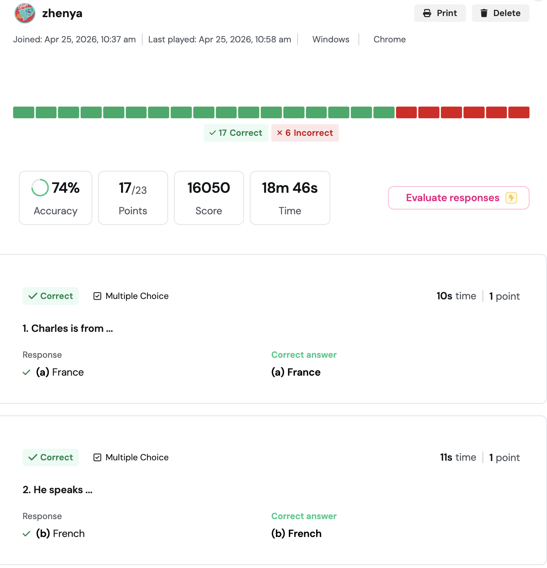Open Evaluate responses
The image size is (547, 568).
(458, 198)
